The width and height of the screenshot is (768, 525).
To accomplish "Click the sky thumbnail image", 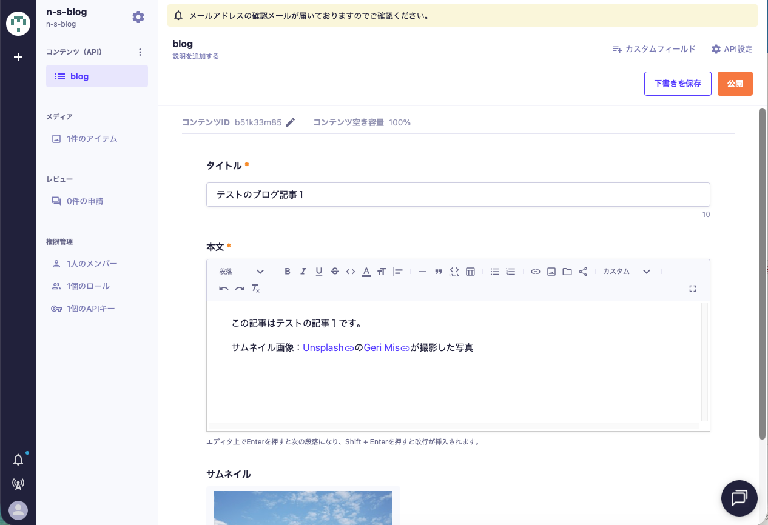I will click(x=303, y=508).
